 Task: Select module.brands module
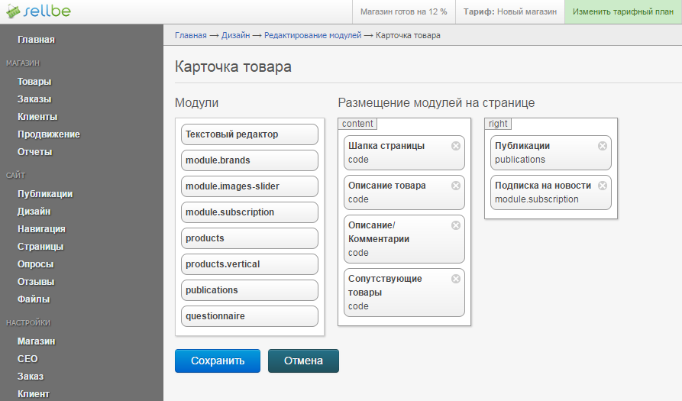click(x=250, y=160)
